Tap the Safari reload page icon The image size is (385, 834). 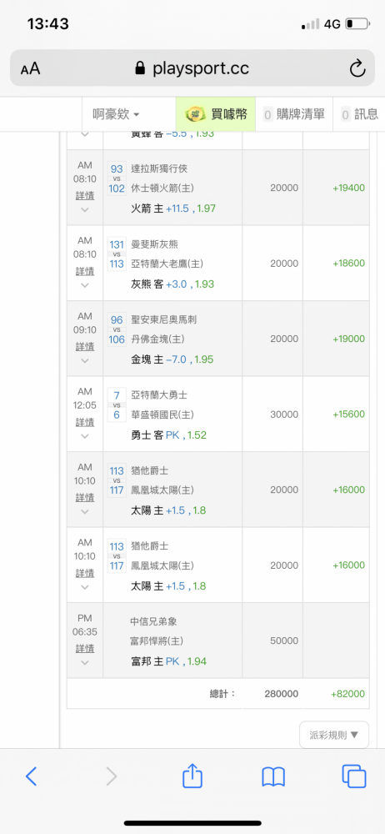357,68
